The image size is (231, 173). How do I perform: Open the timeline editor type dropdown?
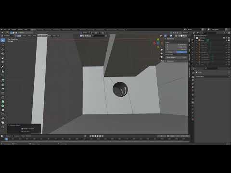(x=2, y=136)
